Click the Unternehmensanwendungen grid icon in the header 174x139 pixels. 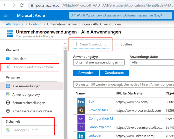(x=10, y=33)
